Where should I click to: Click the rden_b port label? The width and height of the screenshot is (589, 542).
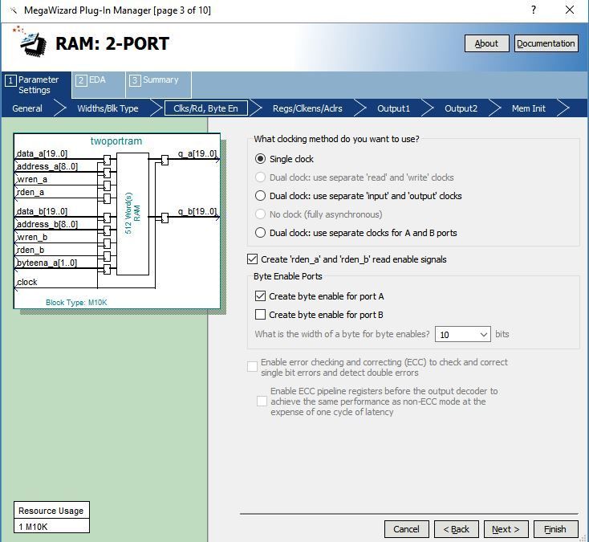(30, 250)
